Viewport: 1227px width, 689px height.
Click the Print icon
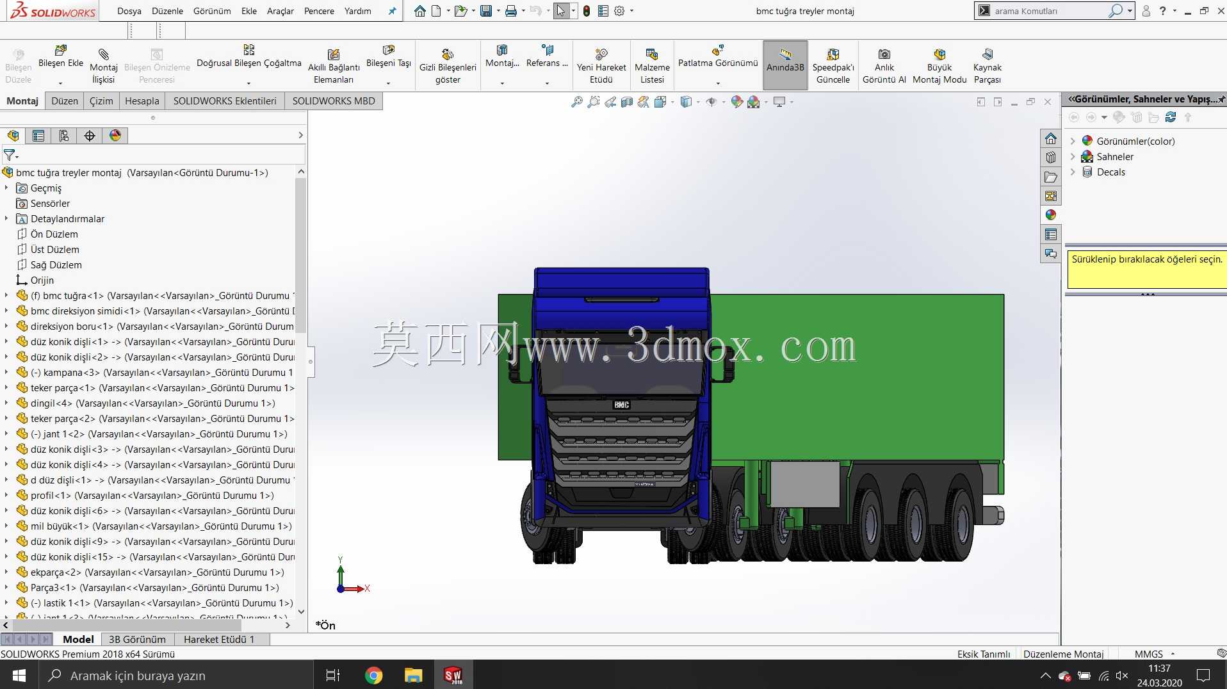pyautogui.click(x=511, y=11)
